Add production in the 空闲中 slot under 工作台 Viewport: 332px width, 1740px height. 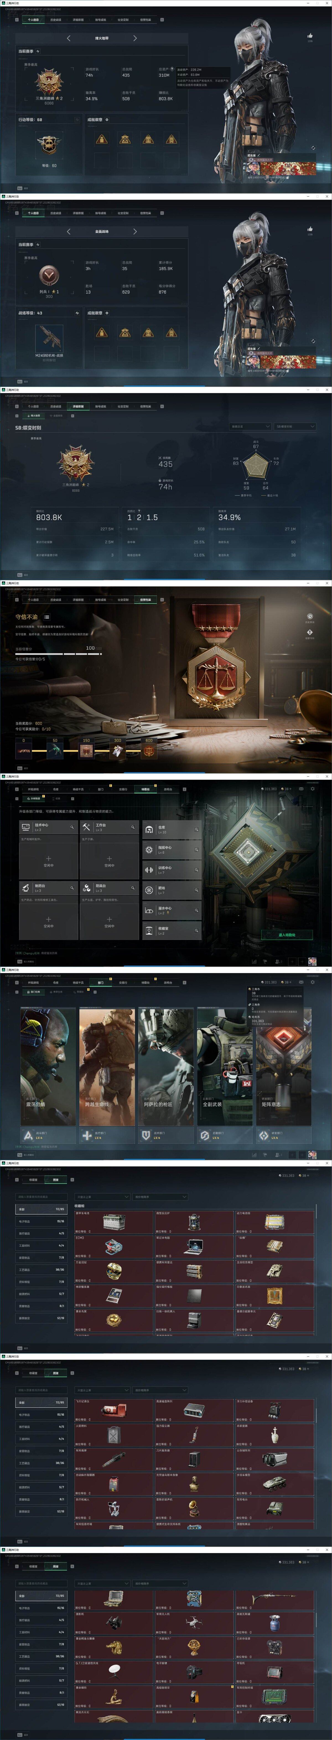109,861
